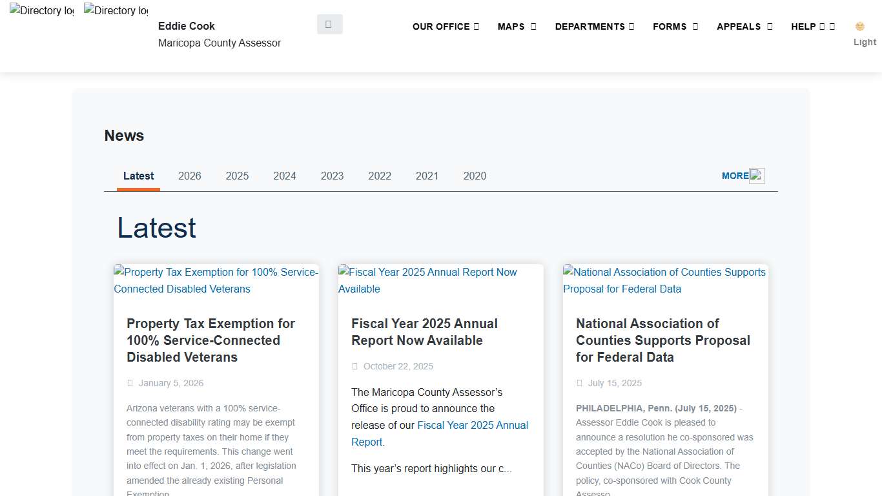Click the MORE link
Screen dimensions: 882x496
point(735,175)
